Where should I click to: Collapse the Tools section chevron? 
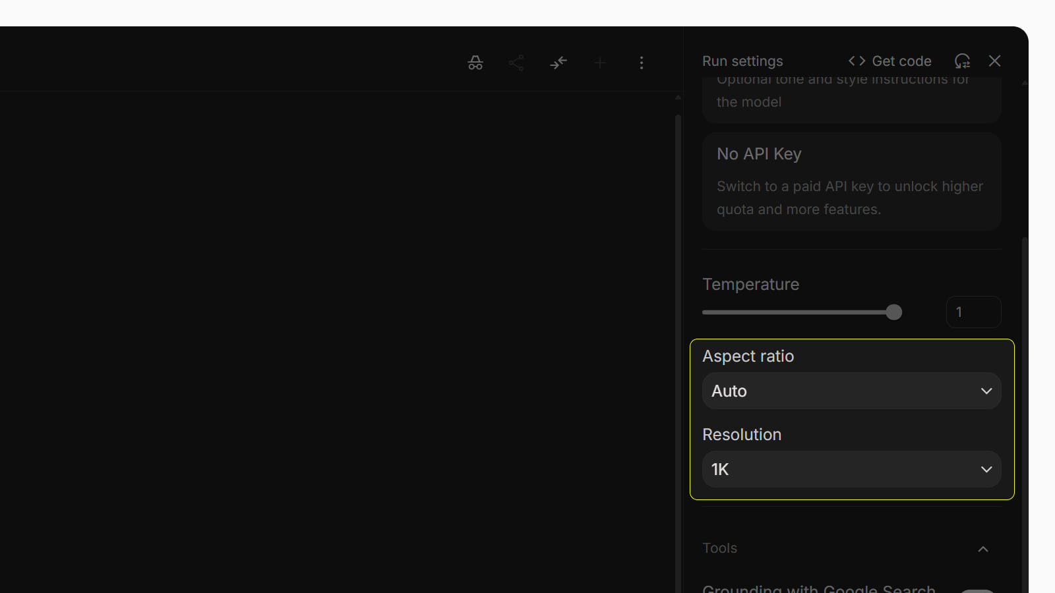click(983, 549)
